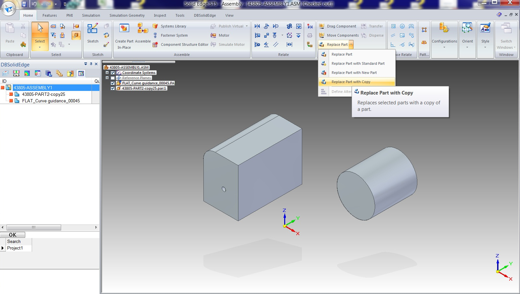Click the first relate icon in Relate group
The height and width of the screenshot is (294, 520).
pos(257,26)
